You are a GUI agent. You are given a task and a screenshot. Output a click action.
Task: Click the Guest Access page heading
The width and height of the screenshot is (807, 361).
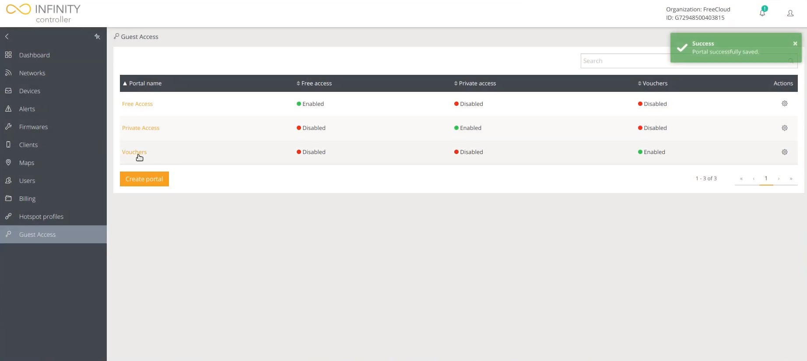140,37
